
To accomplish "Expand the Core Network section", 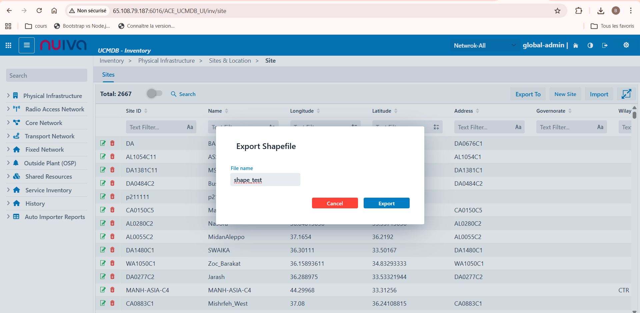I will 8,123.
